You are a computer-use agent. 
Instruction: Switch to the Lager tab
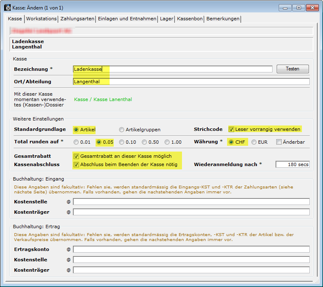167,19
